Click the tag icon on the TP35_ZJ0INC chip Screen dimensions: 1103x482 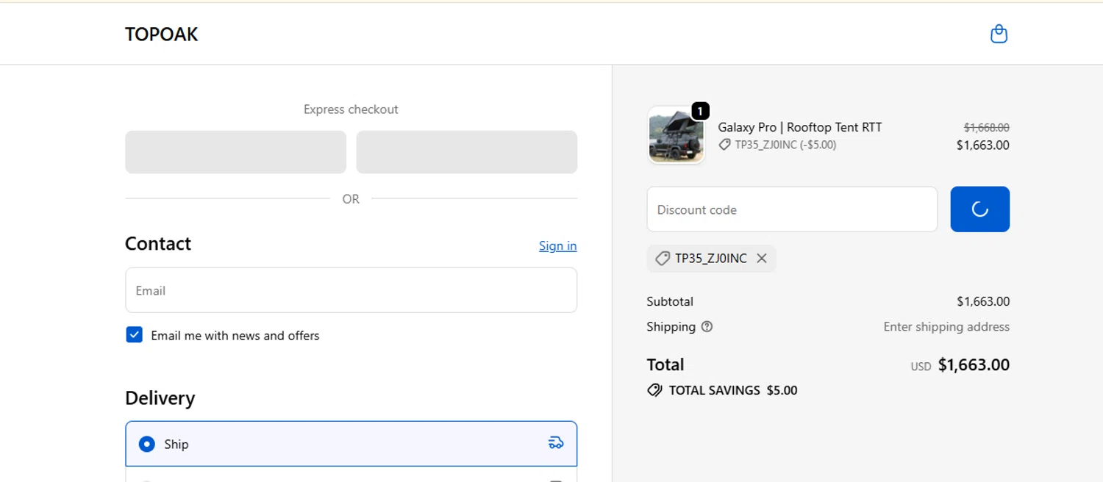(663, 259)
